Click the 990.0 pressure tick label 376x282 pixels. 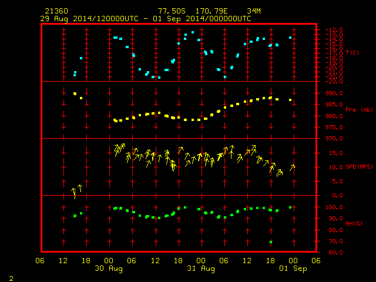click(334, 93)
